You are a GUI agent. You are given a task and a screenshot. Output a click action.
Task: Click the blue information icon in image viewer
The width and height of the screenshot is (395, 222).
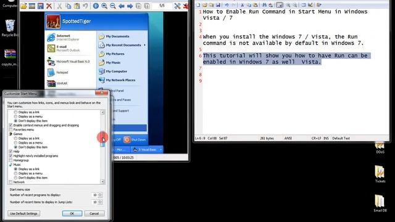[96, 6]
